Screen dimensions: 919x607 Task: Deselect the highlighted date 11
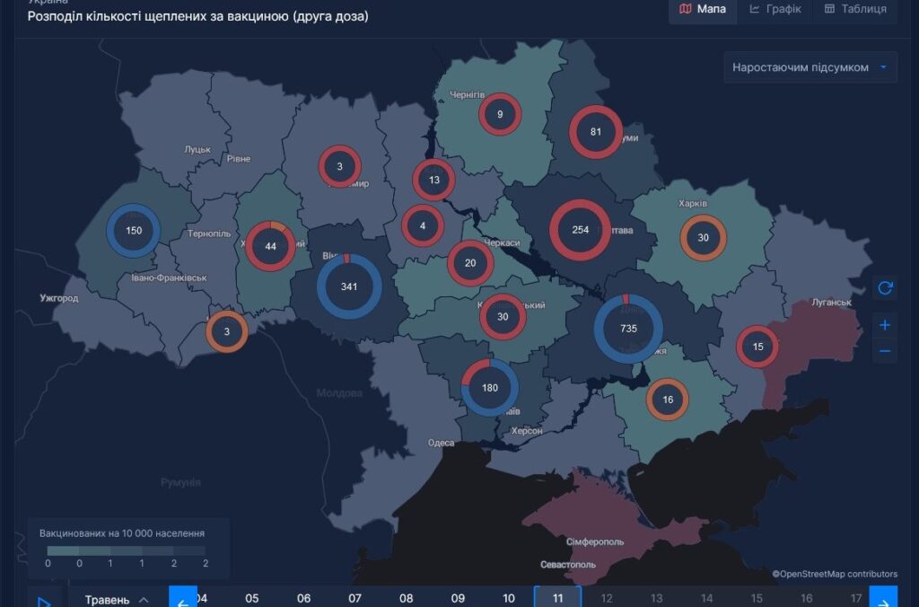[x=556, y=597]
